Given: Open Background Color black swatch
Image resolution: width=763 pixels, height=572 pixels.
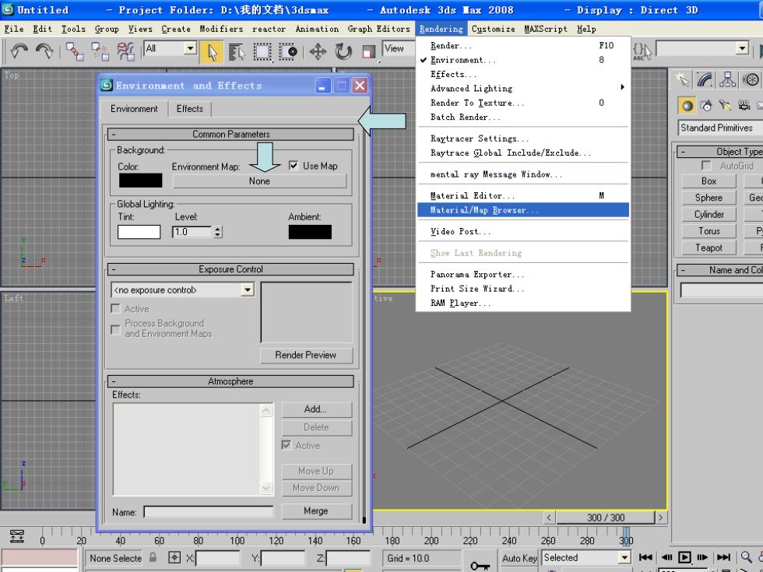Looking at the screenshot, I should pyautogui.click(x=140, y=181).
